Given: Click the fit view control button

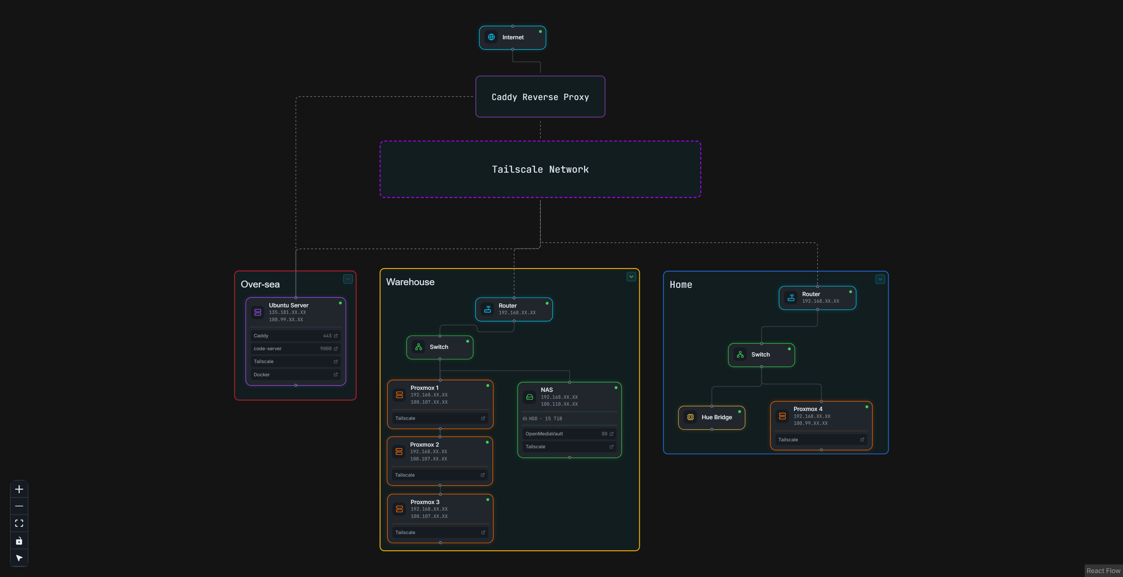Looking at the screenshot, I should pyautogui.click(x=19, y=523).
